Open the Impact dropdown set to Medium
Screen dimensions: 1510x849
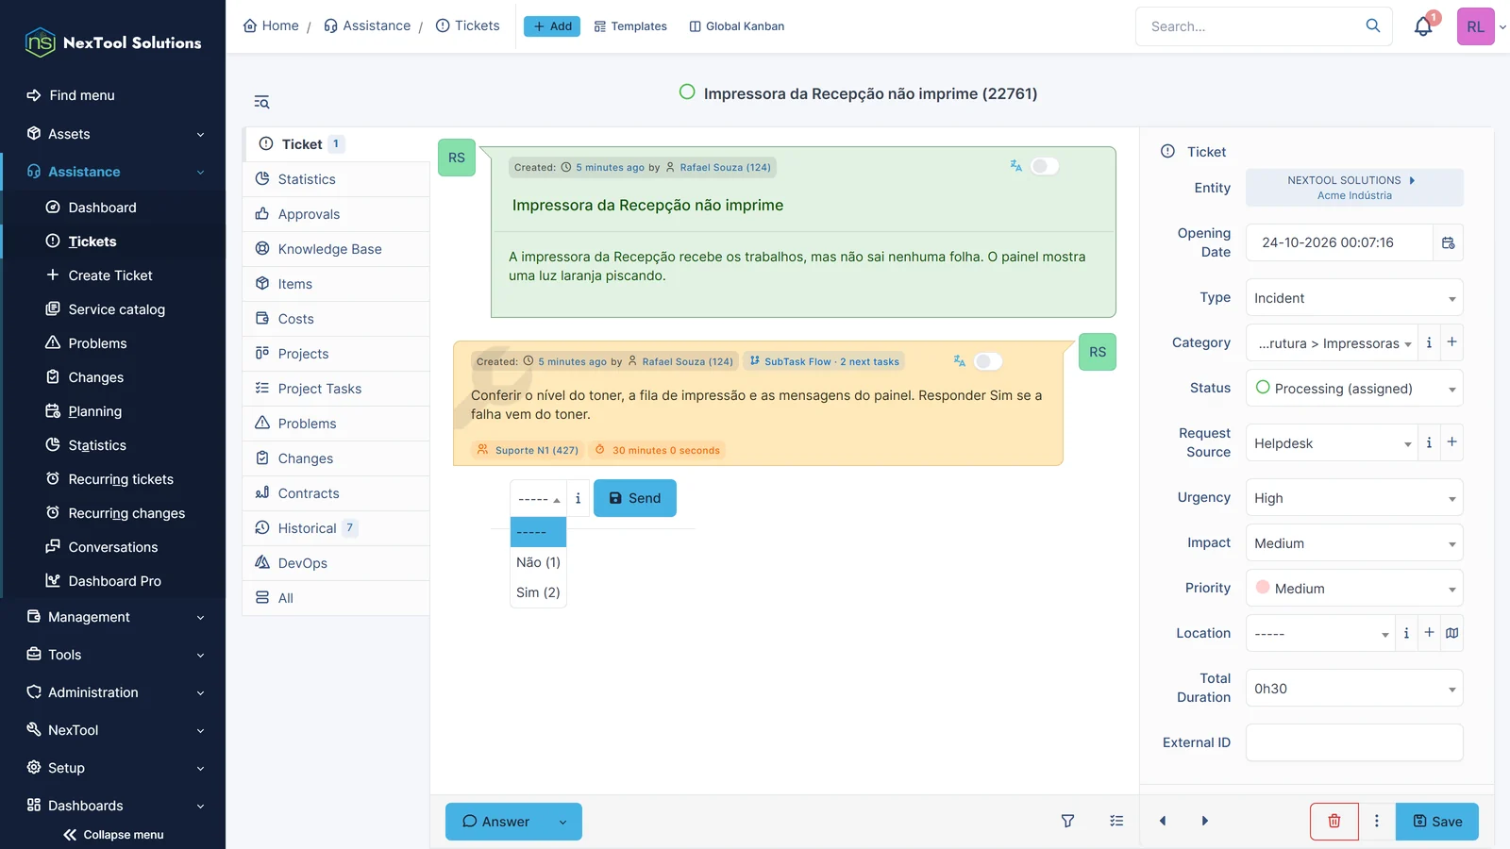(1354, 543)
